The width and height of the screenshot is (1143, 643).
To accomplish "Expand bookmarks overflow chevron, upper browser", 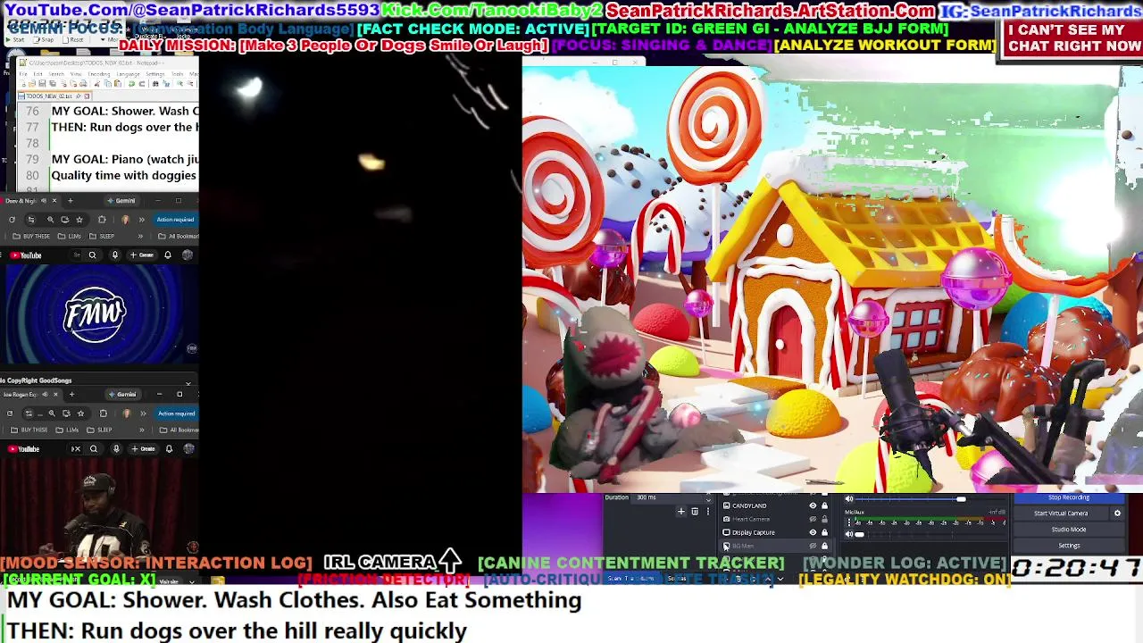I will (140, 236).
